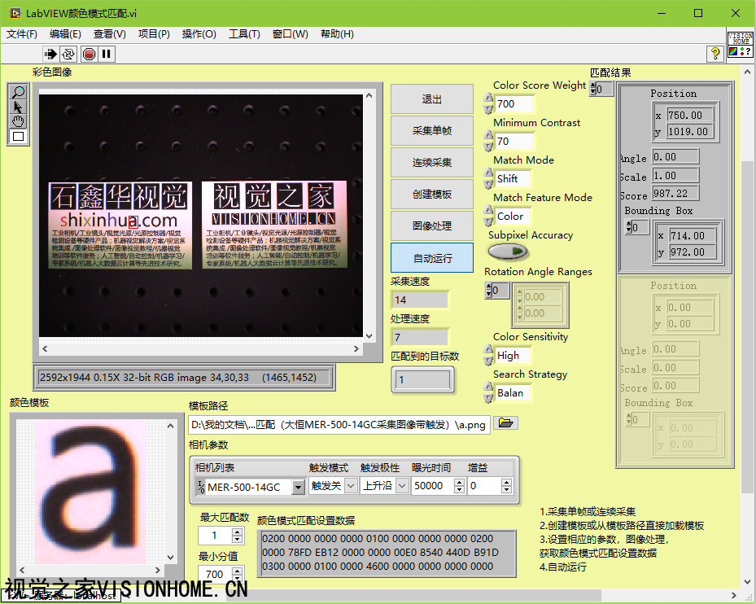Image resolution: width=756 pixels, height=604 pixels.
Task: Open the 相机列表 MER-500-14GC dropdown
Action: tap(298, 487)
